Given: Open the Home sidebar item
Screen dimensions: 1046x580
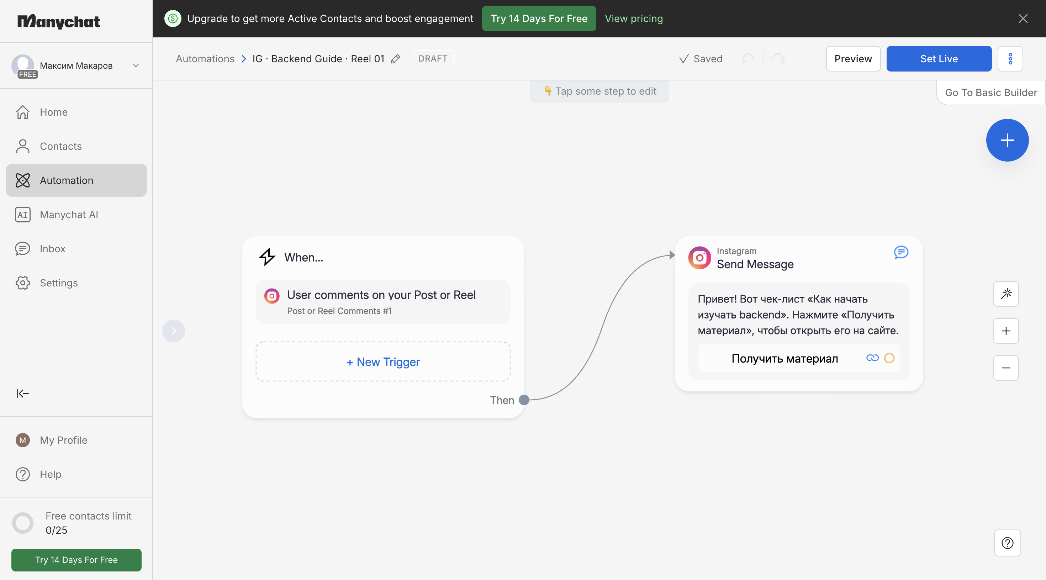Looking at the screenshot, I should coord(76,112).
